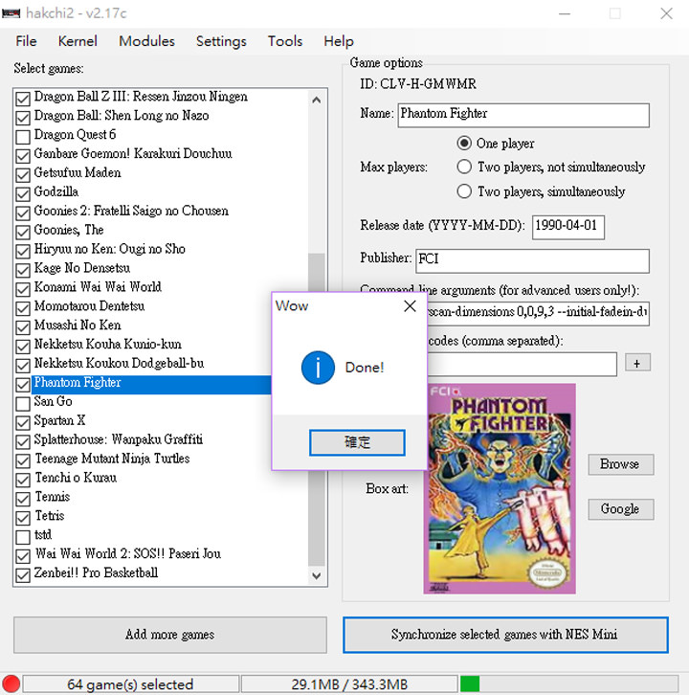Click the Add more games button
The width and height of the screenshot is (689, 695).
click(x=169, y=635)
